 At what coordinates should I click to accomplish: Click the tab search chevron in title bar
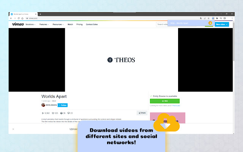(216, 14)
